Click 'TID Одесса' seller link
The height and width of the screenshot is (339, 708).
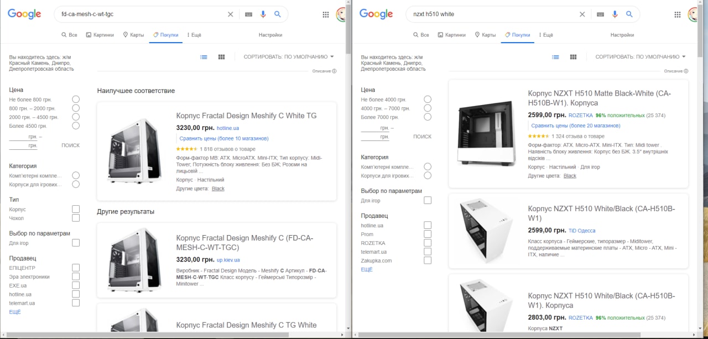[582, 231]
